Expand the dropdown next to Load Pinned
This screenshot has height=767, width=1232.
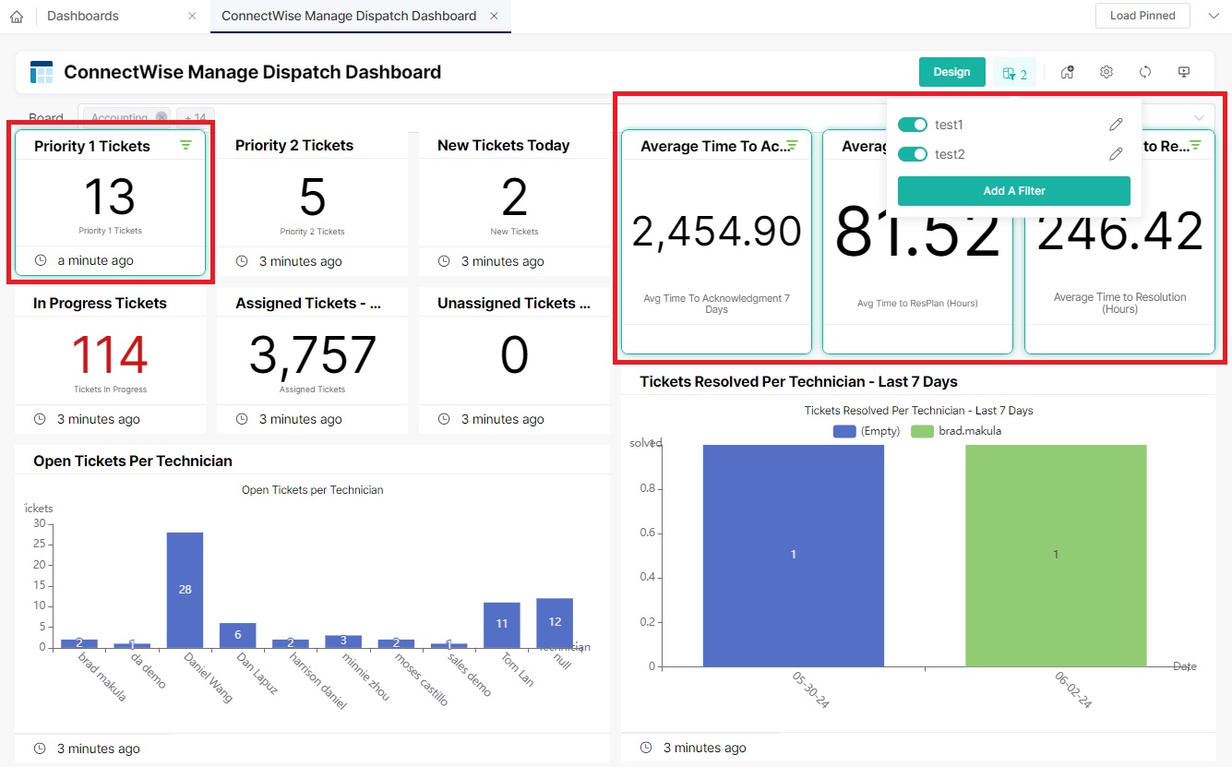click(1214, 16)
